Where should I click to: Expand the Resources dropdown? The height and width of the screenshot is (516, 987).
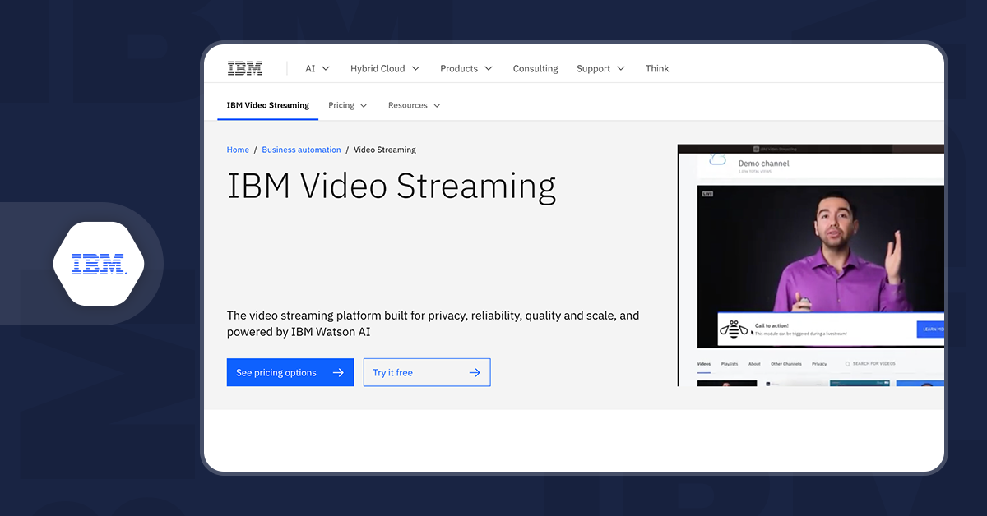pyautogui.click(x=414, y=105)
